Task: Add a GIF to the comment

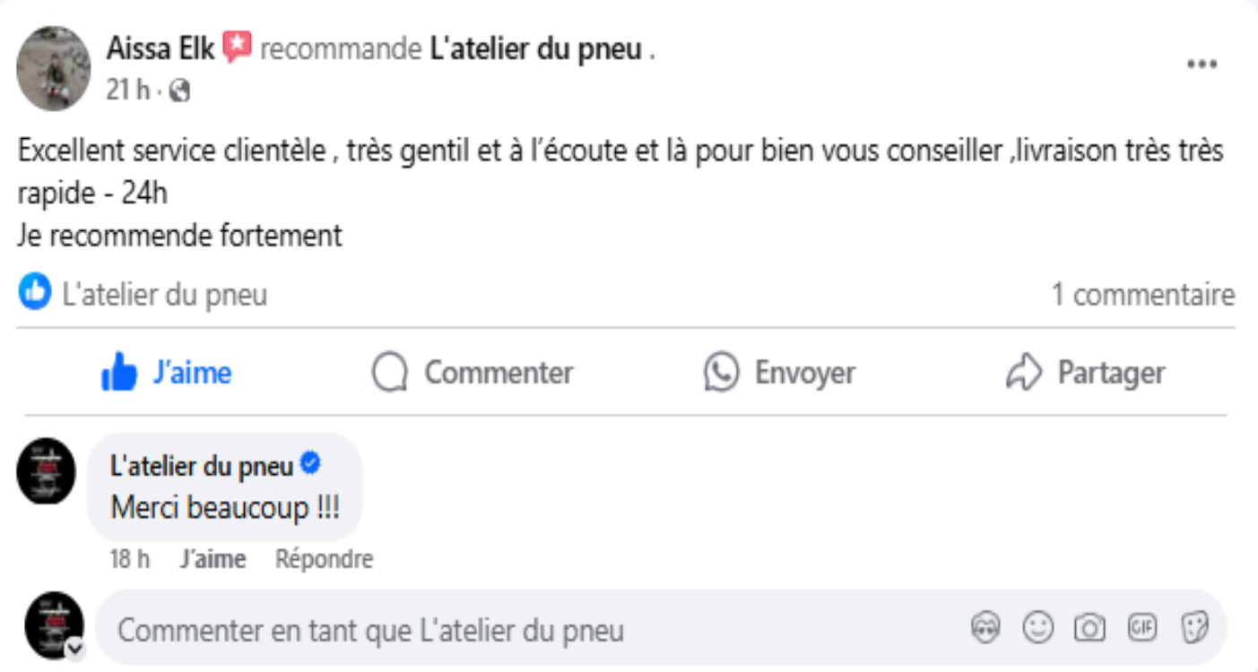Action: [x=1141, y=629]
